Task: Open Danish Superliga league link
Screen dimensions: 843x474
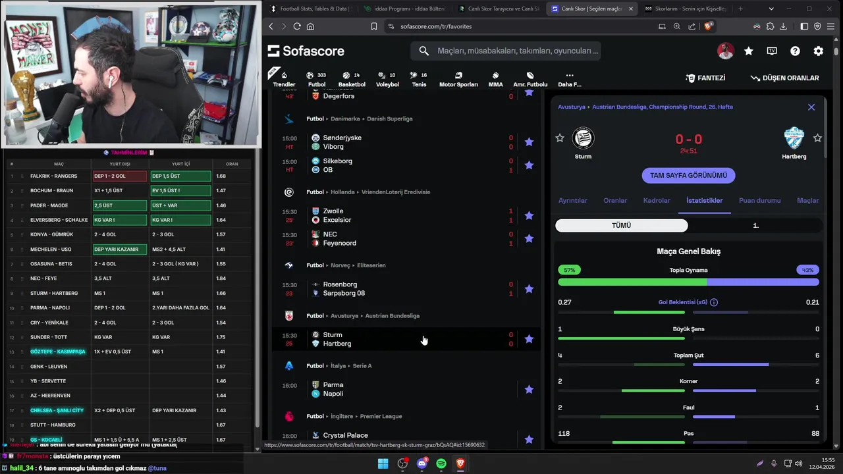Action: (x=389, y=118)
